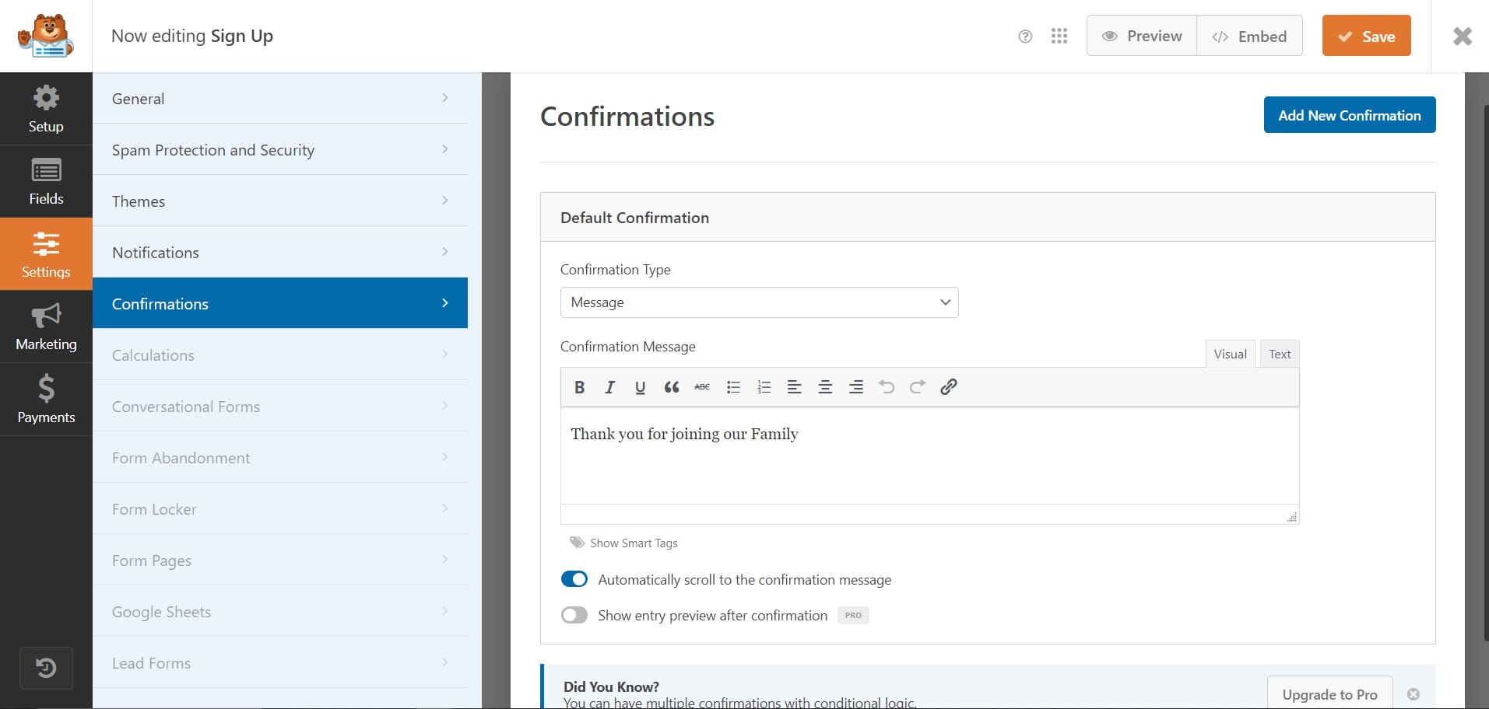Click the Bold formatting icon

(579, 387)
